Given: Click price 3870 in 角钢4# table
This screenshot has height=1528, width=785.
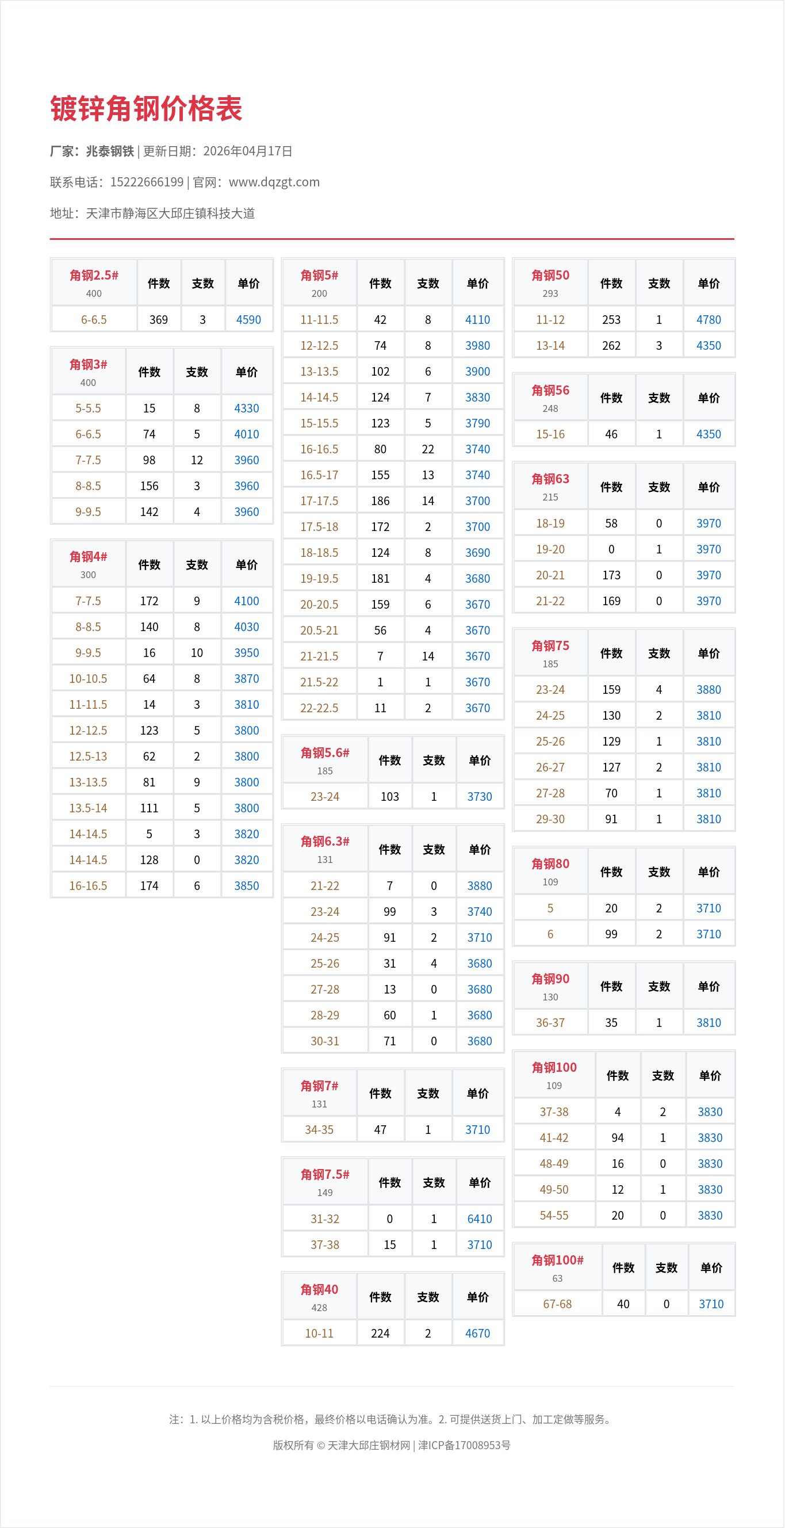Looking at the screenshot, I should click(x=247, y=679).
